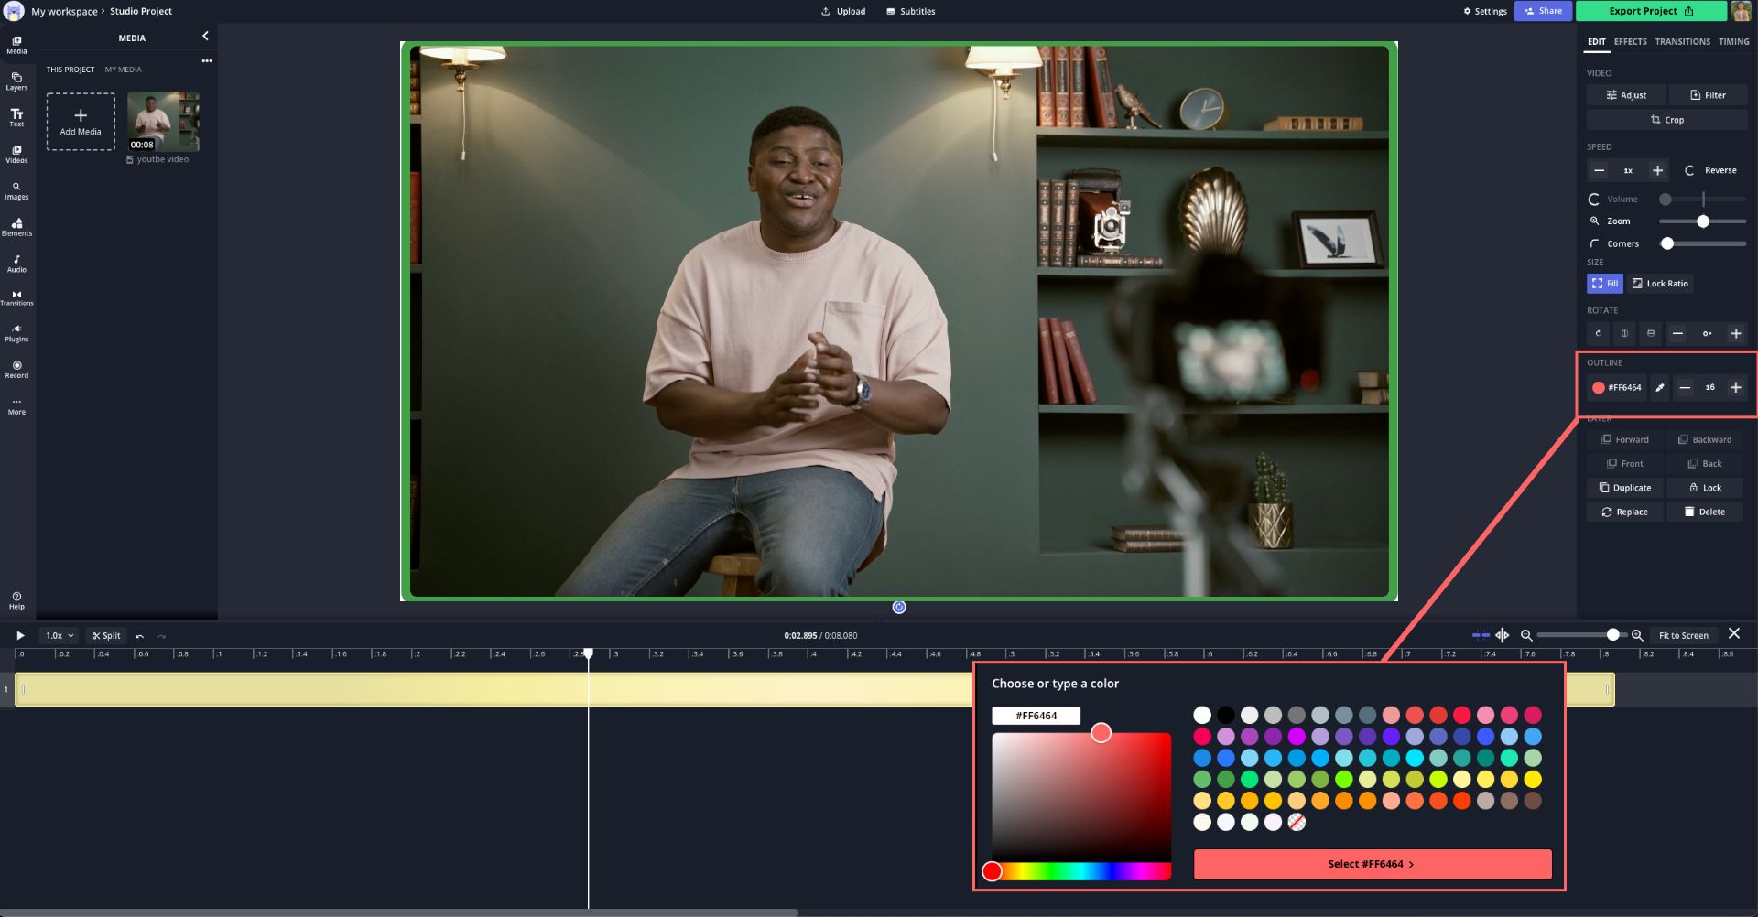The image size is (1758, 917).
Task: Click the outline color eyedropper icon
Action: coord(1659,388)
